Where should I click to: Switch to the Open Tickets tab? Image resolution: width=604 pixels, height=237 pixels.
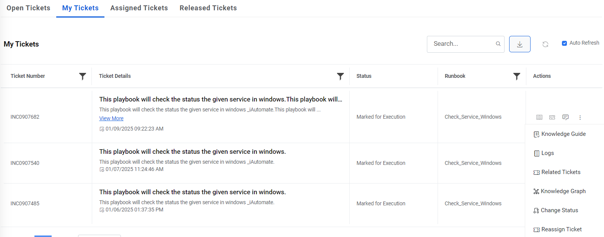click(x=28, y=8)
